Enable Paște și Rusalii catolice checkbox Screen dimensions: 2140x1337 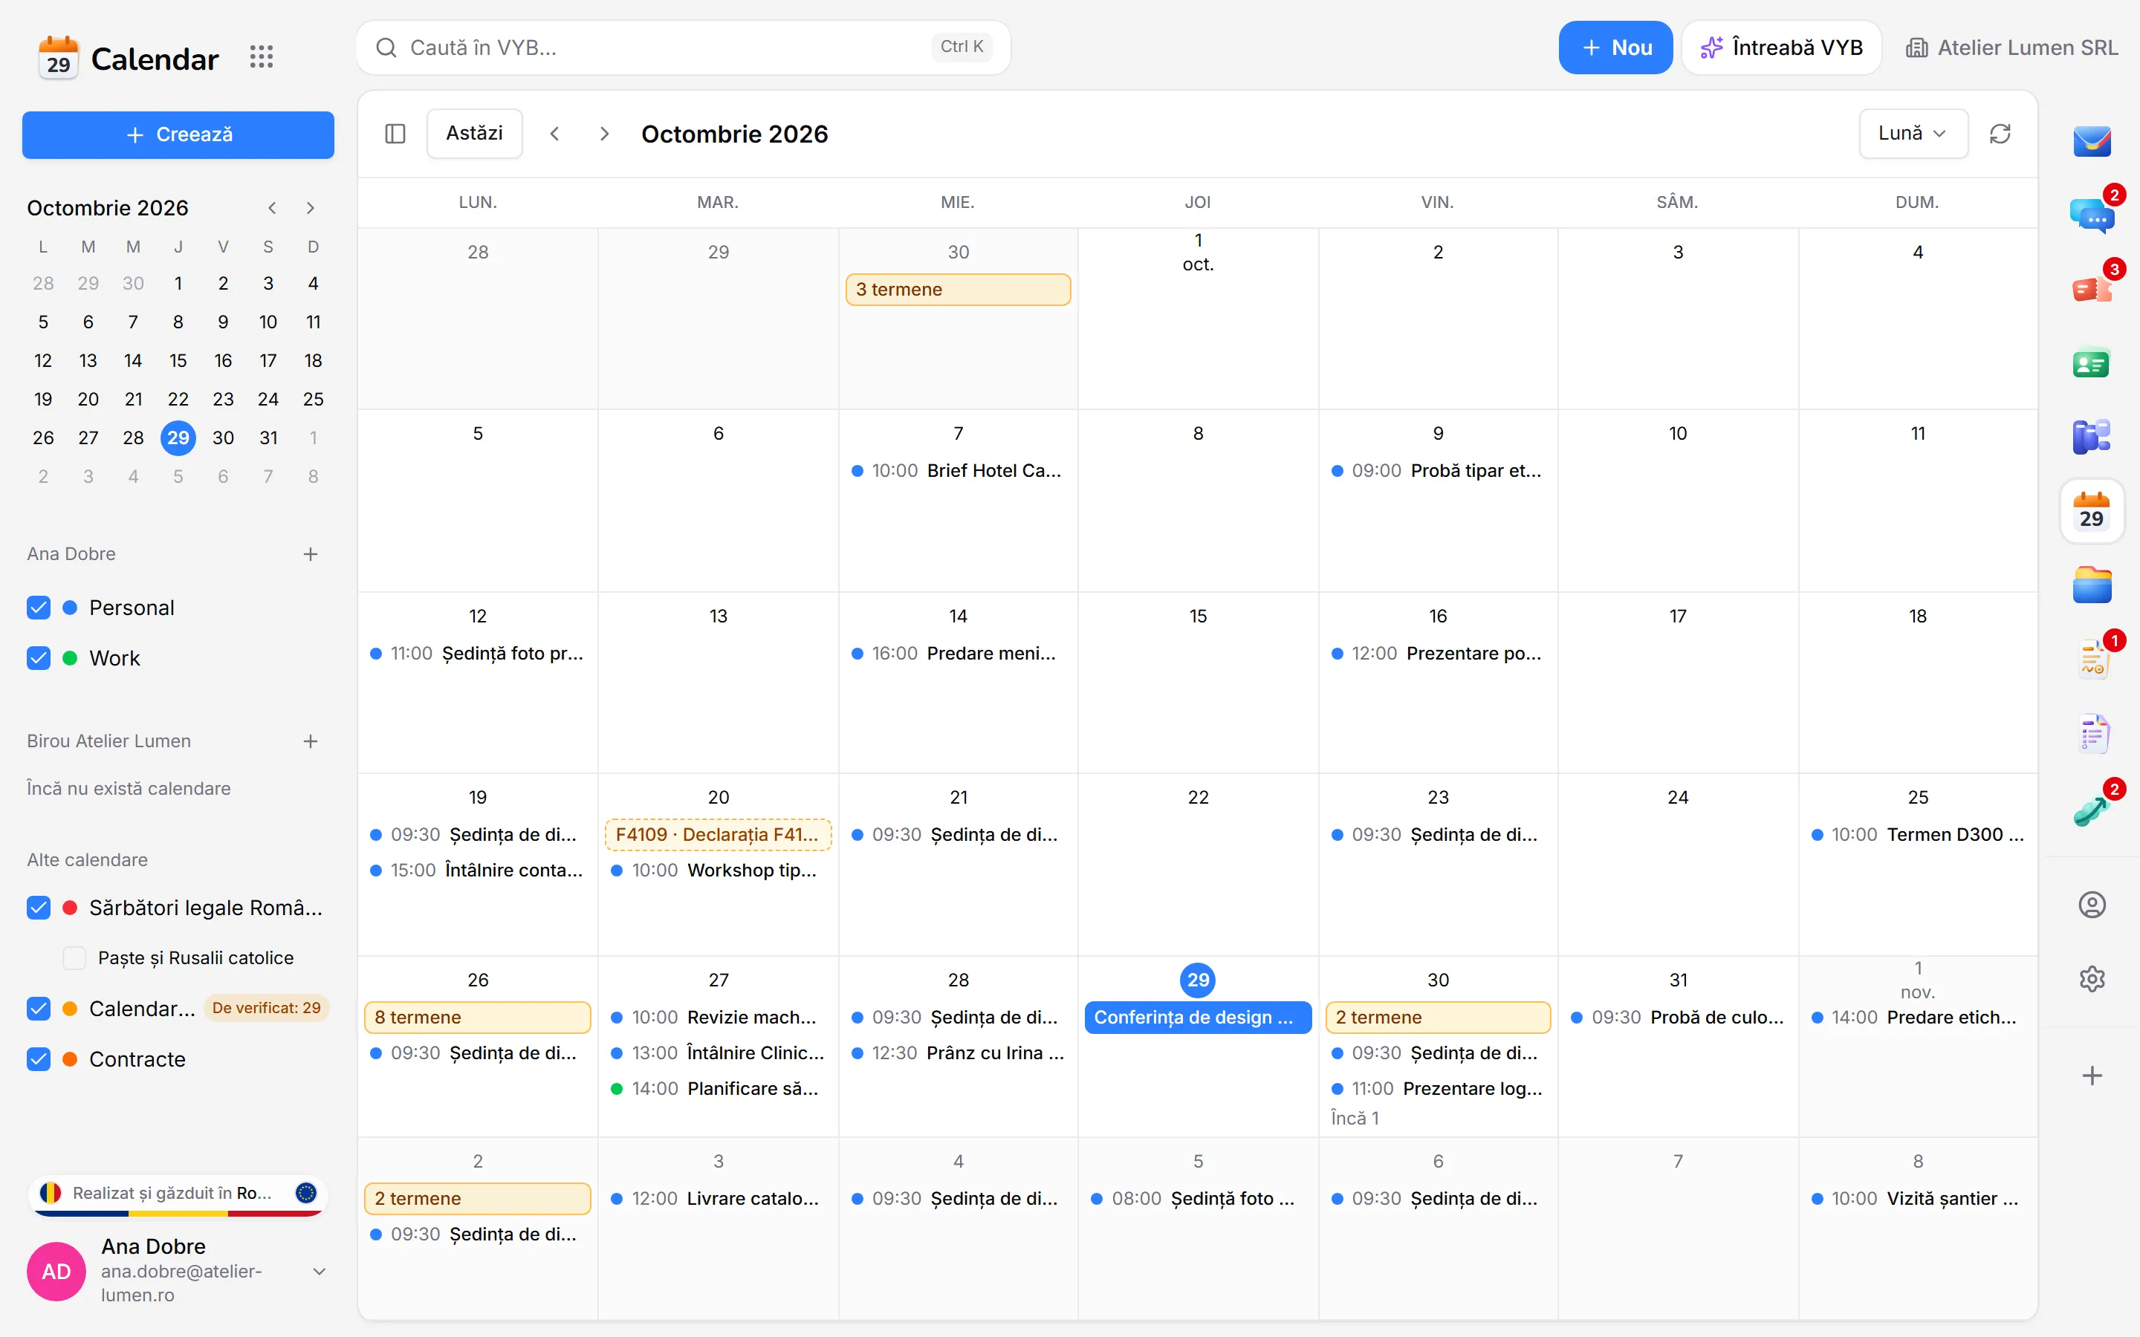[74, 957]
